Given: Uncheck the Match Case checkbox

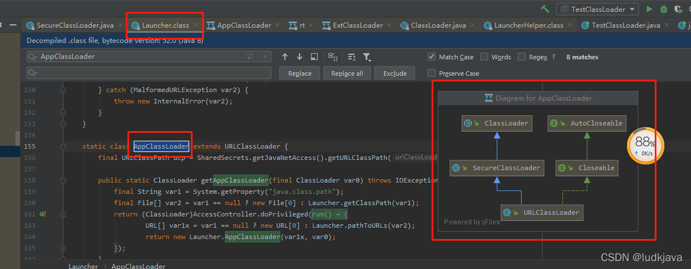Looking at the screenshot, I should point(432,57).
